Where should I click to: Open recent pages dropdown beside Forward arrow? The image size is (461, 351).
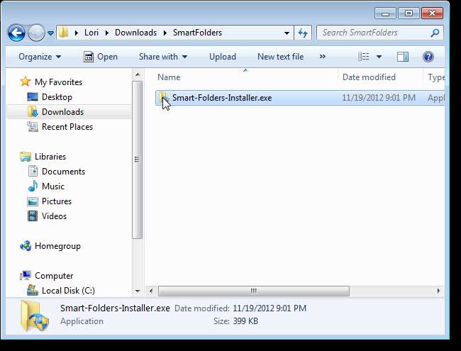point(50,33)
